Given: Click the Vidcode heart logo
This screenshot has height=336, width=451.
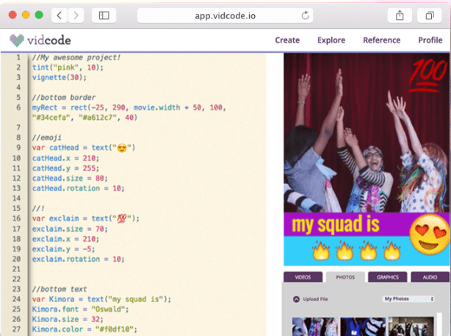Looking at the screenshot, I should pos(17,40).
